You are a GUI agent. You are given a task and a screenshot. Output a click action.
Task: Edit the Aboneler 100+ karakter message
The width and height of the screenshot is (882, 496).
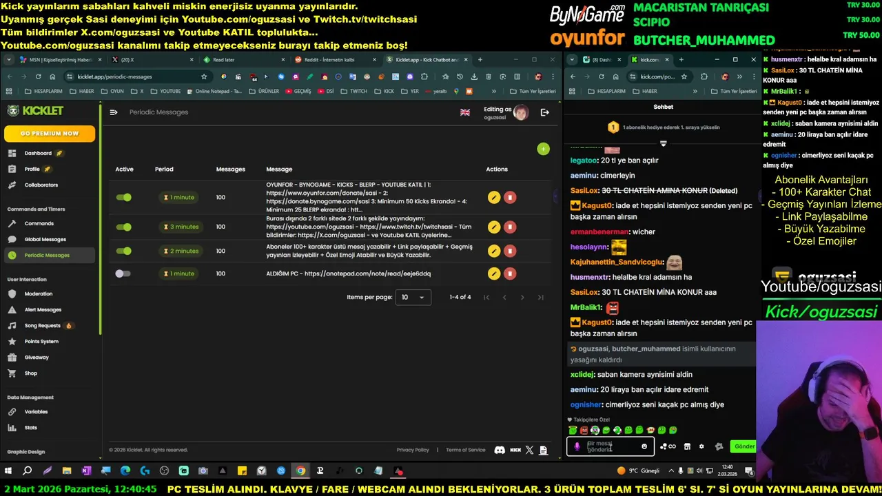pos(493,251)
